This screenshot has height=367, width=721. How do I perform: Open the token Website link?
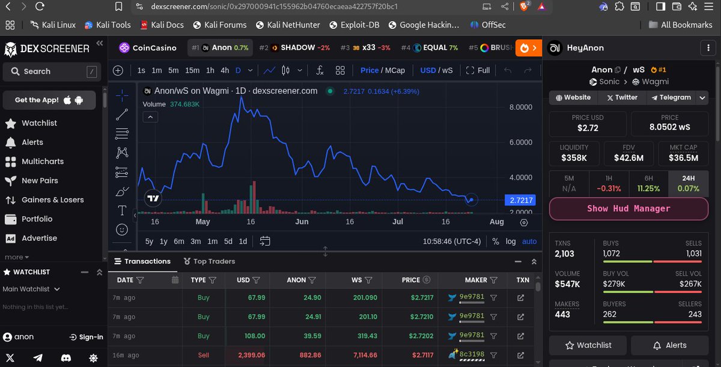click(573, 97)
